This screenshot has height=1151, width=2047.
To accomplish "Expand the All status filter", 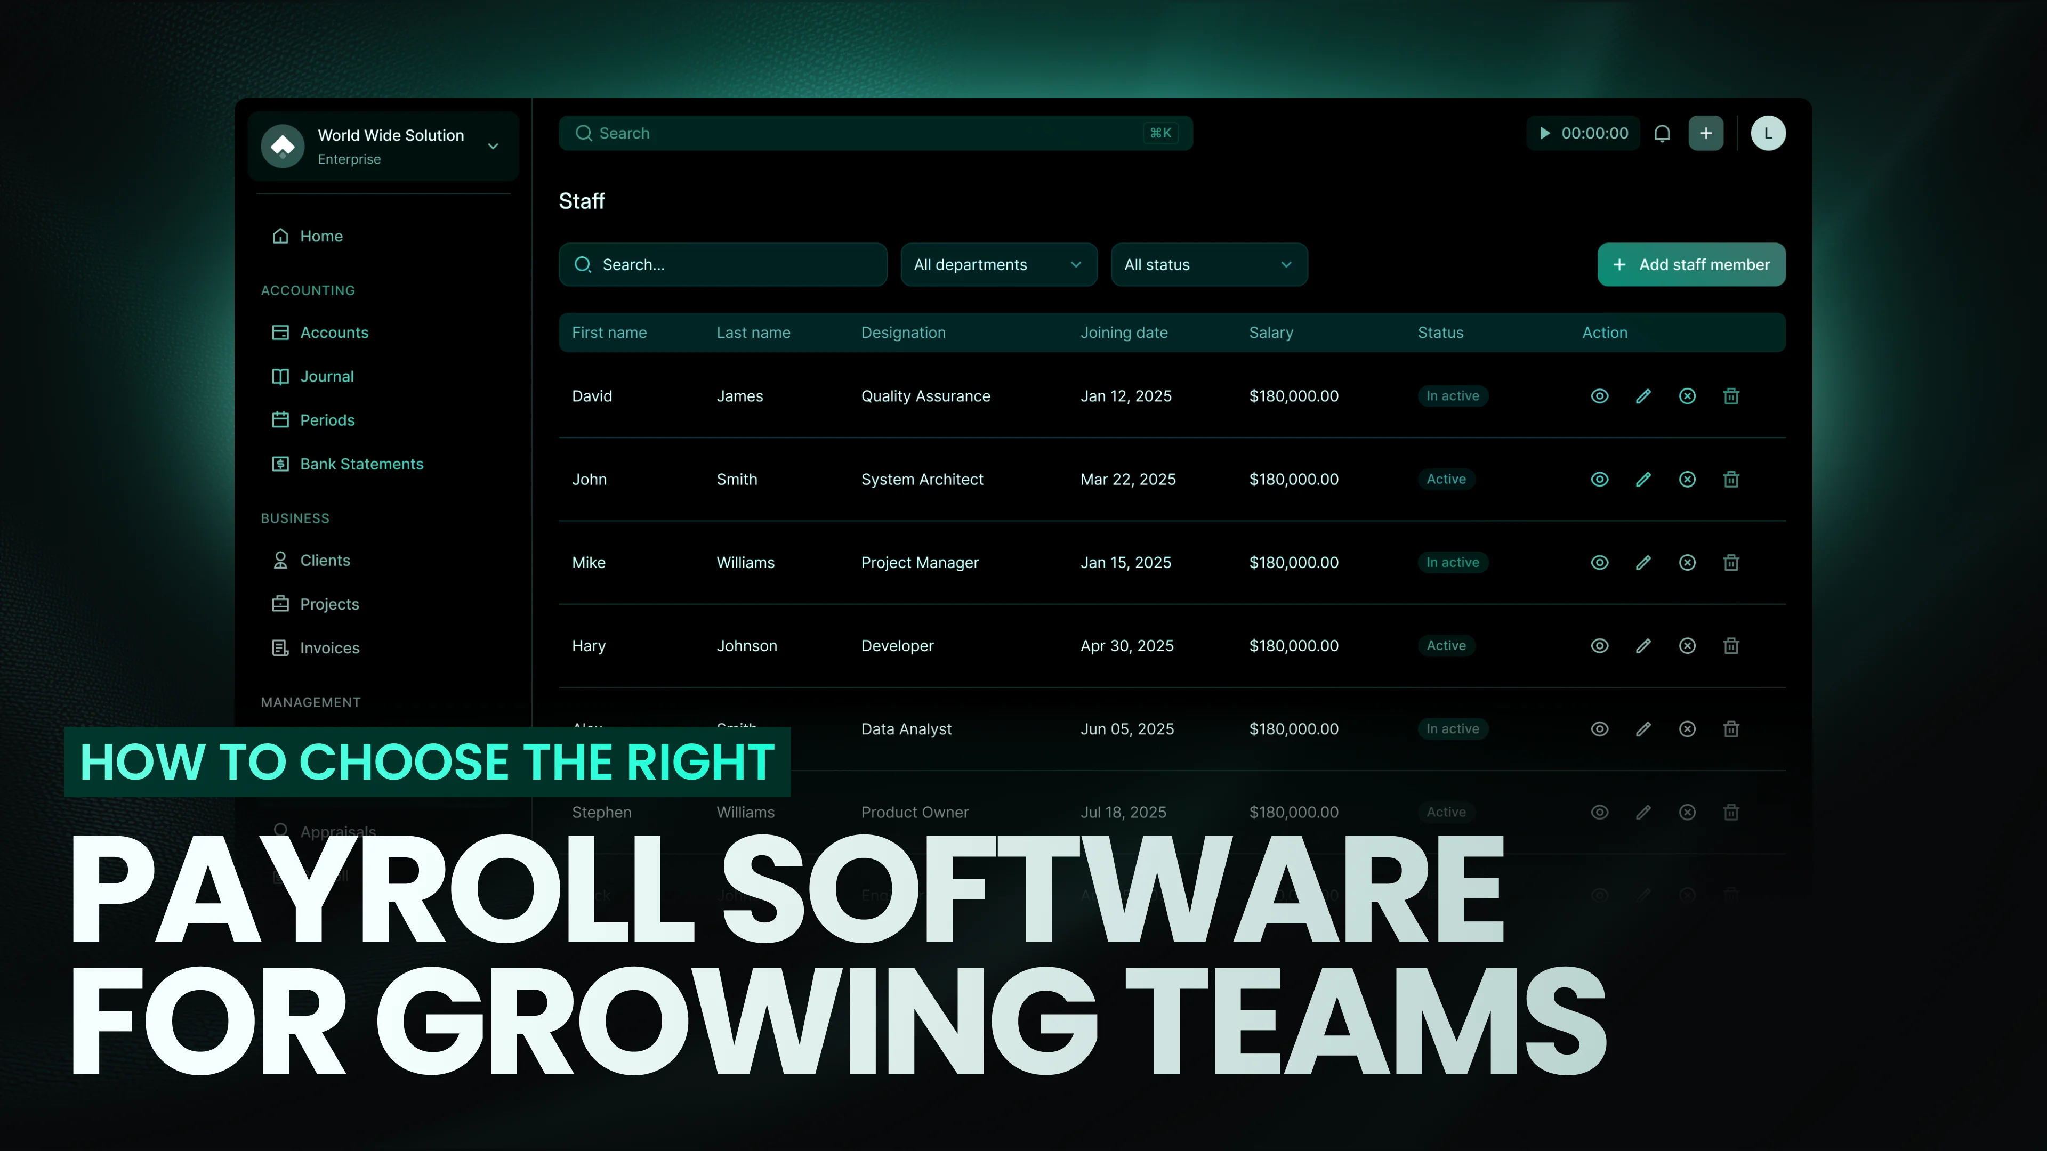I will [1208, 264].
